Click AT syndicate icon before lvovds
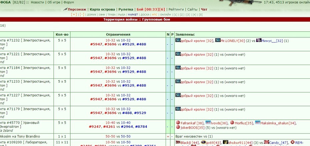 [208, 122]
